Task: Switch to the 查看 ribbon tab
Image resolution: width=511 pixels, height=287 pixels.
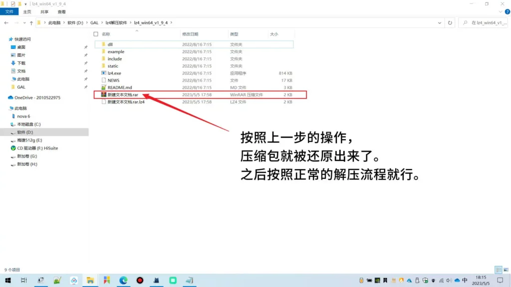Action: (61, 12)
